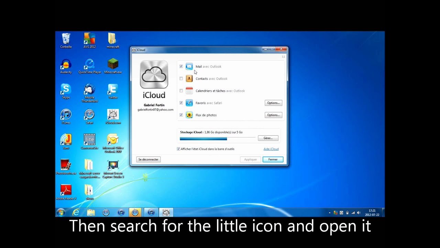Click the Mail envelope icon in iCloud

pos(189,66)
